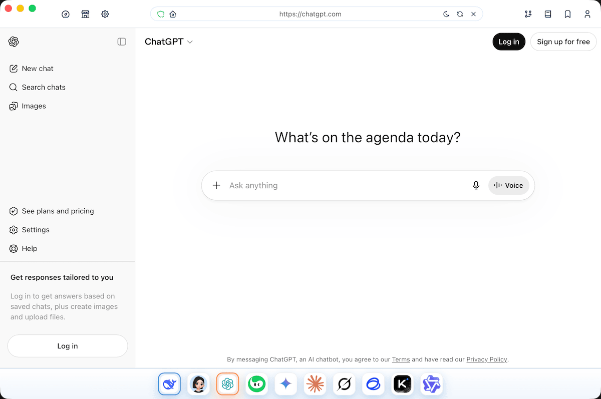
Task: Click the branch icon in the top-right toolbar
Action: click(x=528, y=14)
